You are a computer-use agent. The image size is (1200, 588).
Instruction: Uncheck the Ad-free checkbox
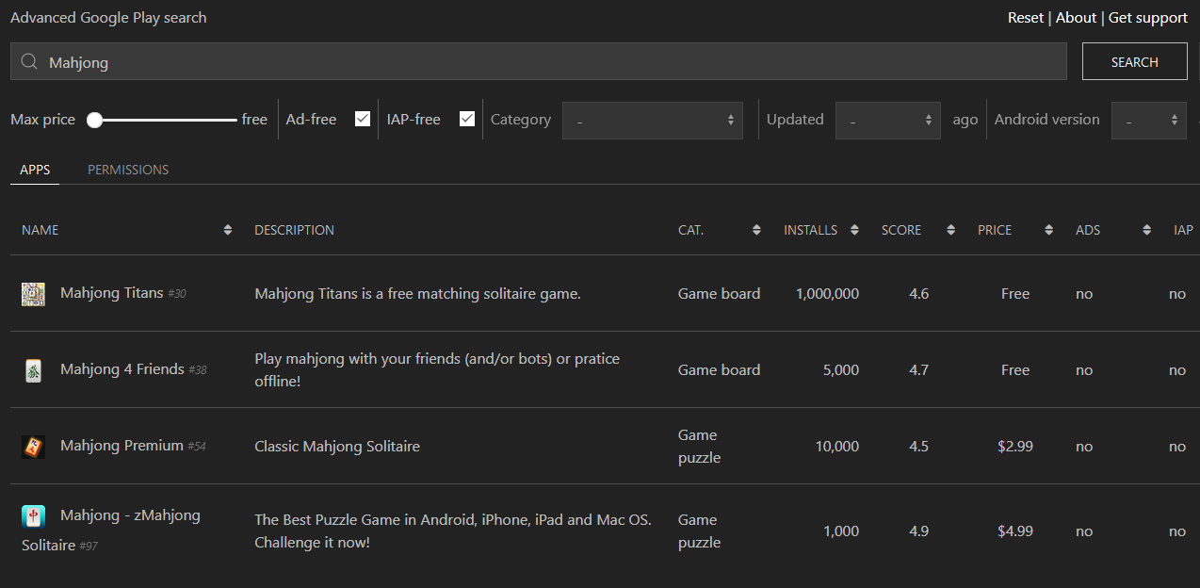(x=363, y=119)
